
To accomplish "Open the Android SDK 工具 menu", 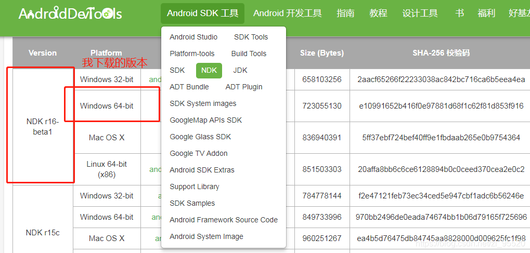I will tap(202, 14).
